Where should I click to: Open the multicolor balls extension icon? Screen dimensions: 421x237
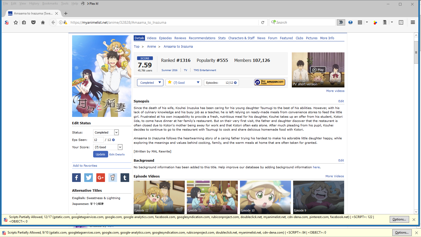[375, 22]
